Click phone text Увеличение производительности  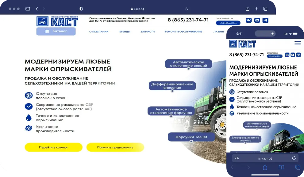(x=262, y=113)
